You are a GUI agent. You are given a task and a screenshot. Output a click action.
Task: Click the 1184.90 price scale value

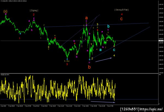tap(161, 69)
